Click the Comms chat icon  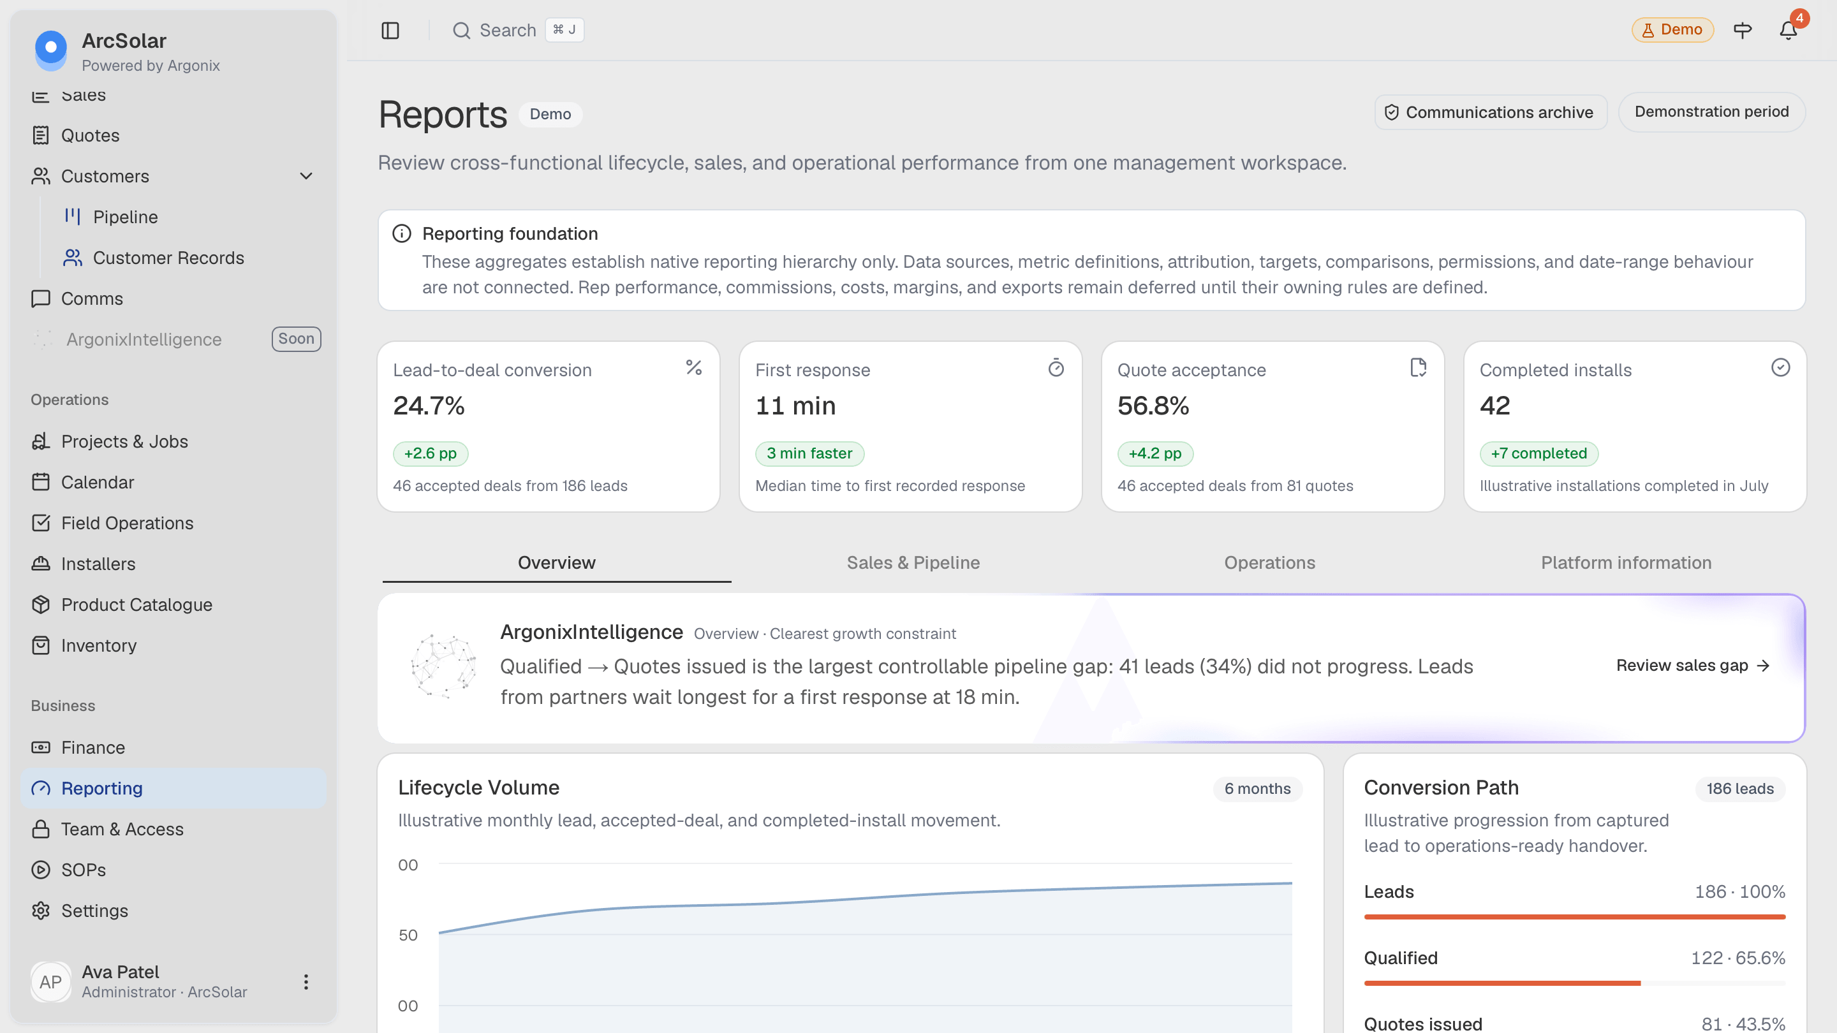41,298
